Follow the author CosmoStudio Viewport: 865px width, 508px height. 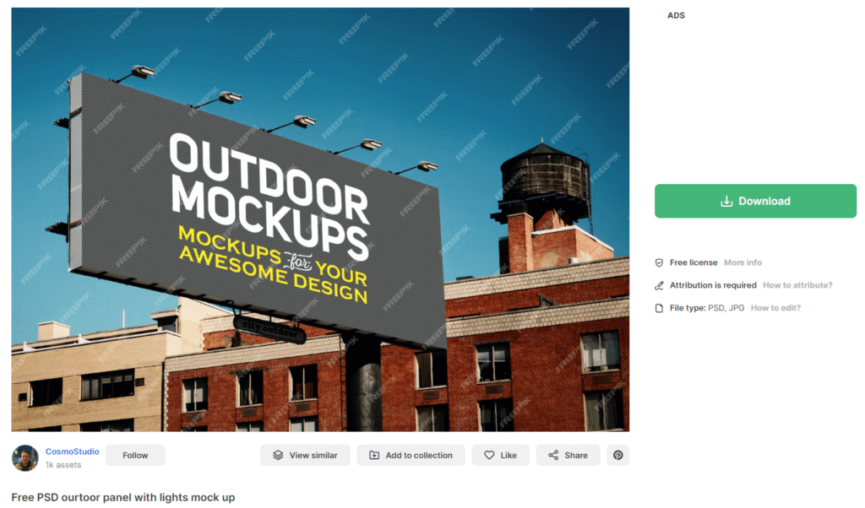point(135,455)
